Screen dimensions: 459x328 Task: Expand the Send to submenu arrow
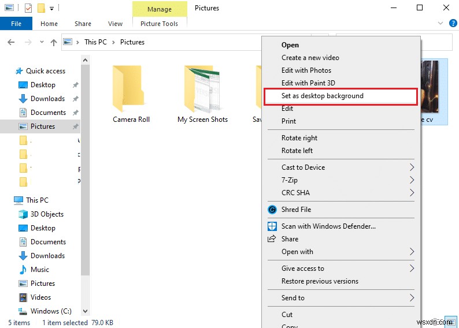pos(412,298)
